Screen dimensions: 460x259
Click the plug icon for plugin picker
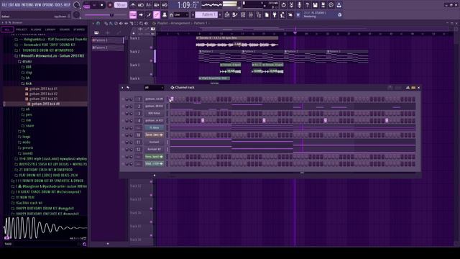pos(275,14)
